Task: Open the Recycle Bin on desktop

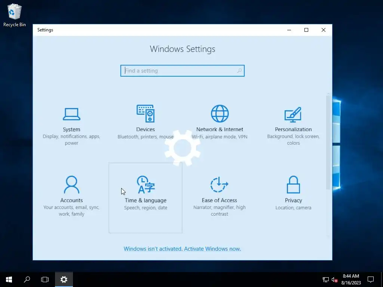Action: pyautogui.click(x=15, y=15)
